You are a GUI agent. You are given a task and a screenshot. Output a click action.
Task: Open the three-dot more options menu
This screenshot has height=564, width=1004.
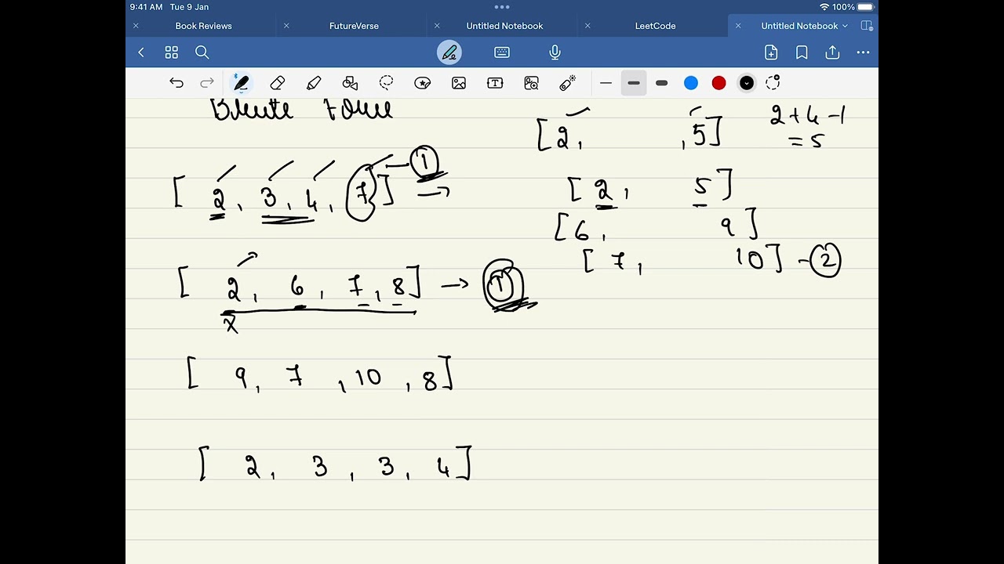[x=863, y=52]
